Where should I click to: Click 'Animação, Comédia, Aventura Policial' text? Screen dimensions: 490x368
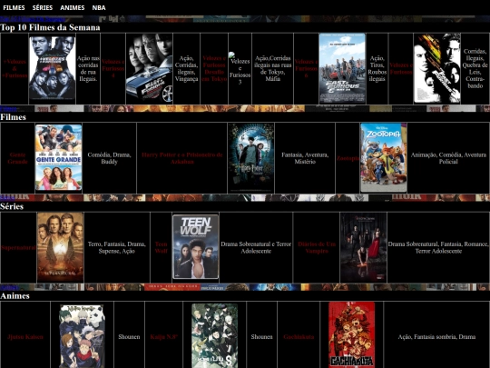448,158
